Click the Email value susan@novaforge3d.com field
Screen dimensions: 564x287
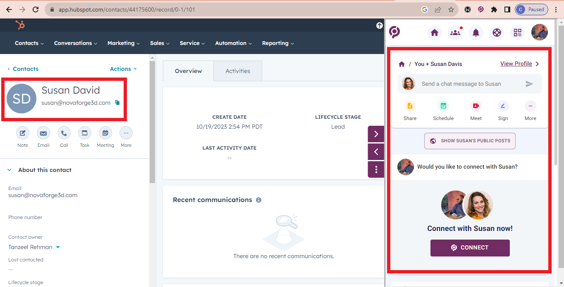pos(43,195)
